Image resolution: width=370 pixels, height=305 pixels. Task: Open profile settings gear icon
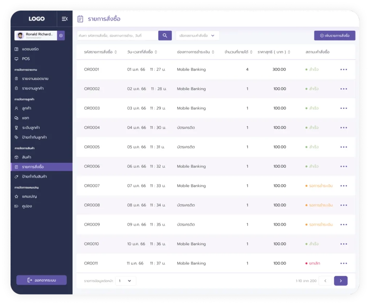coord(61,36)
